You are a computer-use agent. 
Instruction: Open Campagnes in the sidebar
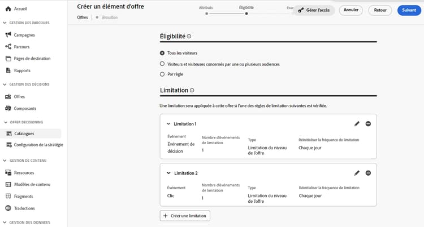pos(24,35)
